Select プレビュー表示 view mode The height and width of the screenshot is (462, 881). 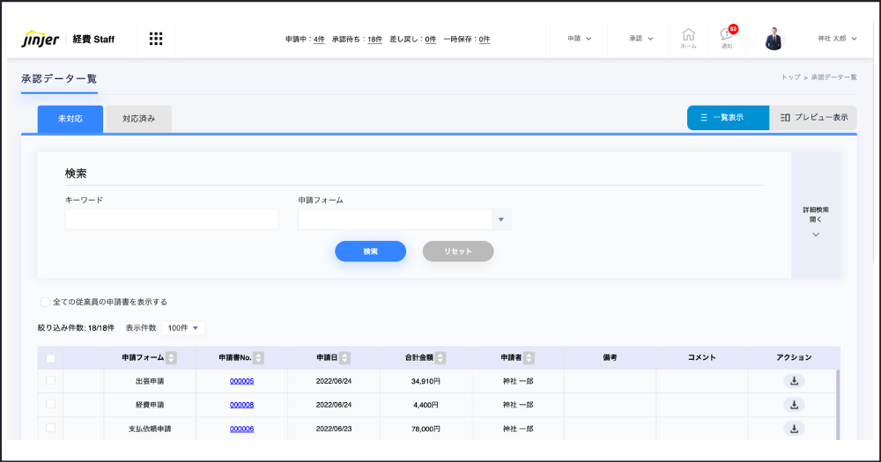click(813, 118)
